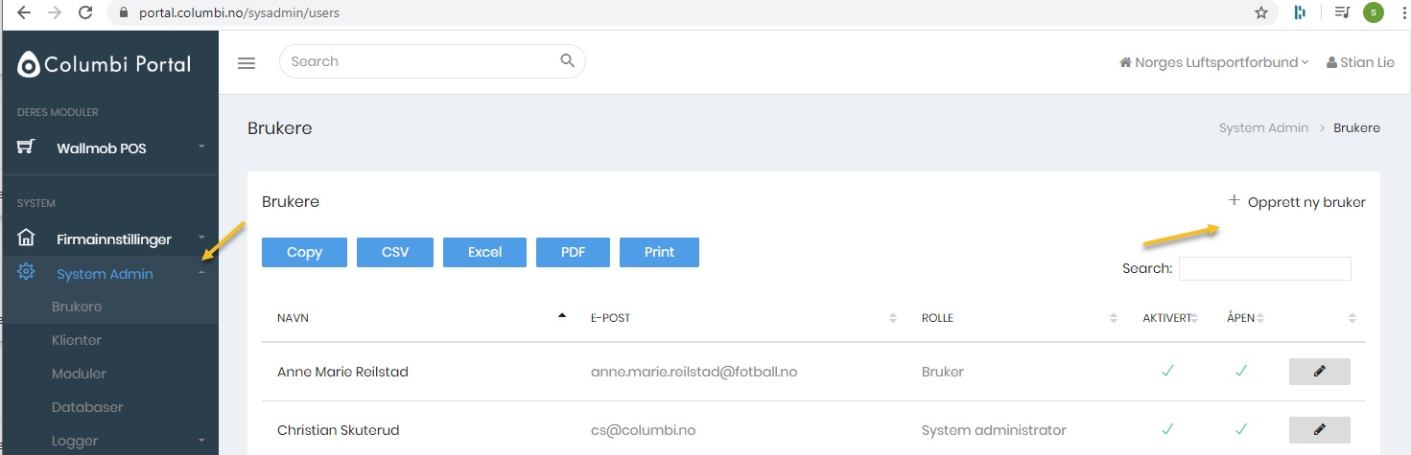Go back in browser history
The image size is (1411, 455).
[x=24, y=13]
